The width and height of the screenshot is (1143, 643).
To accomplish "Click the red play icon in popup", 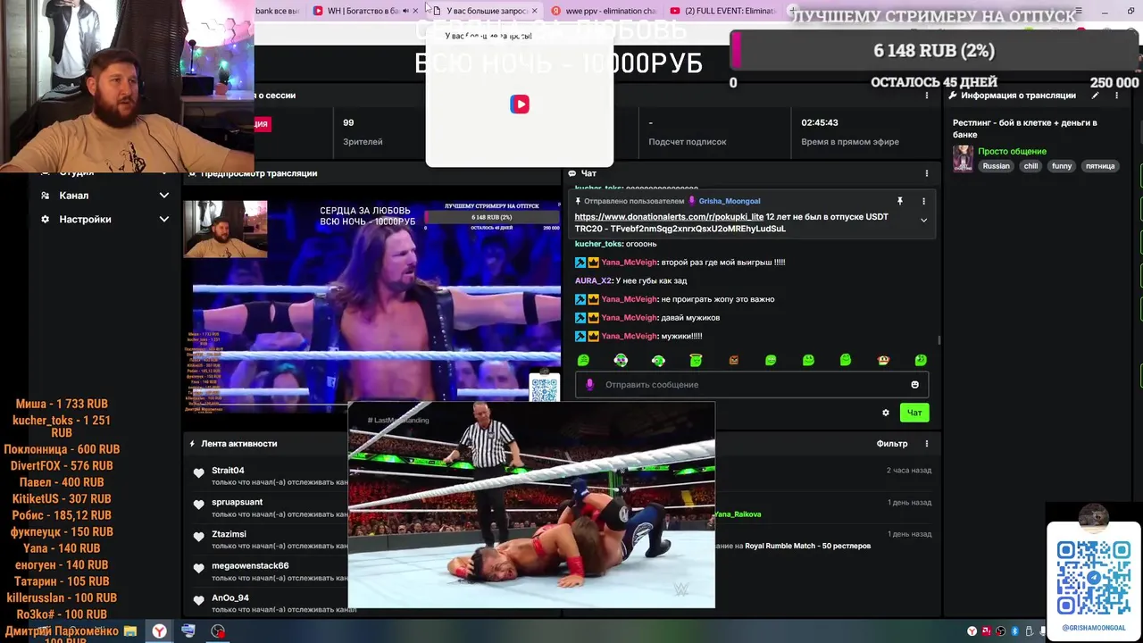I will (x=520, y=104).
